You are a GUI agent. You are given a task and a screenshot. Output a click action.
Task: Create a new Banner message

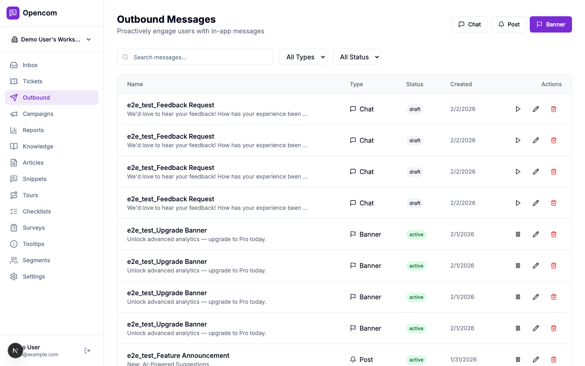coord(550,24)
